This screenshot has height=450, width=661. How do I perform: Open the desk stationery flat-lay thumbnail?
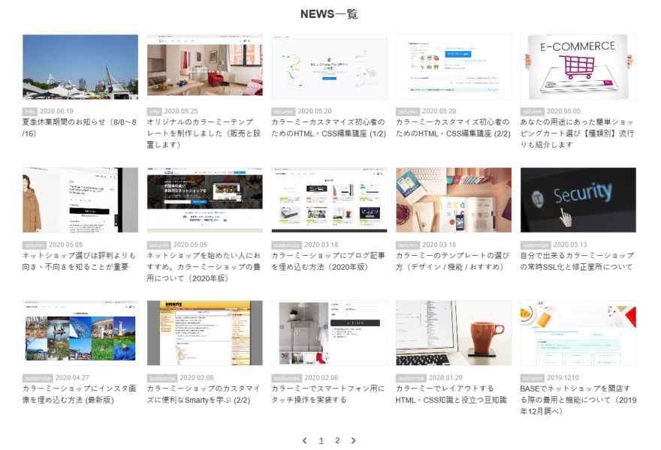(x=454, y=200)
